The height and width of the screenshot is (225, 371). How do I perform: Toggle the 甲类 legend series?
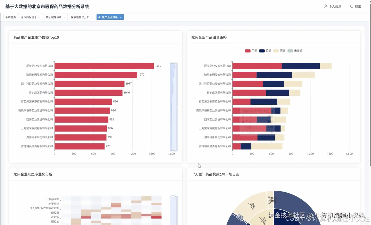point(251,51)
